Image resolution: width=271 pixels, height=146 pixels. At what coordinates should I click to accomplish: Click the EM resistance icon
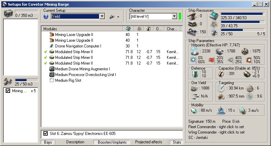pyautogui.click(x=193, y=60)
